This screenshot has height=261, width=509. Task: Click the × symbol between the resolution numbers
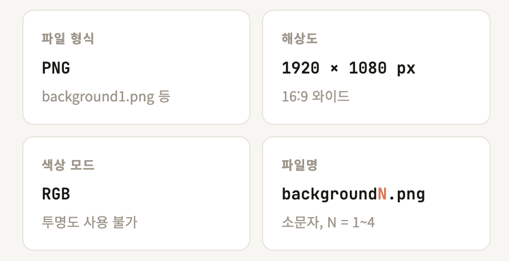(x=334, y=69)
